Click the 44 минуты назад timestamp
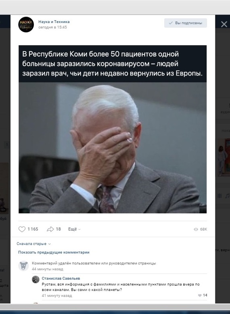230x314 pixels. [48, 269]
